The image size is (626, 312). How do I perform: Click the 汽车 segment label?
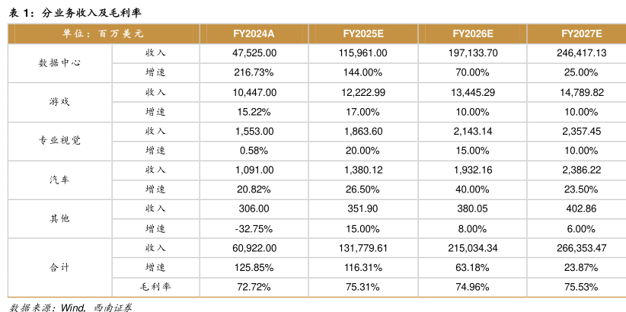pyautogui.click(x=59, y=180)
